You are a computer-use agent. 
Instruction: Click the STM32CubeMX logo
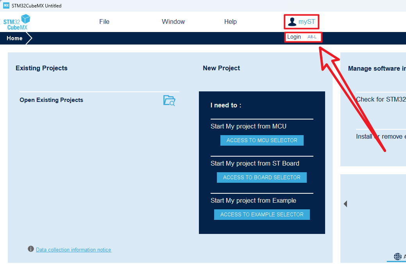(x=17, y=22)
